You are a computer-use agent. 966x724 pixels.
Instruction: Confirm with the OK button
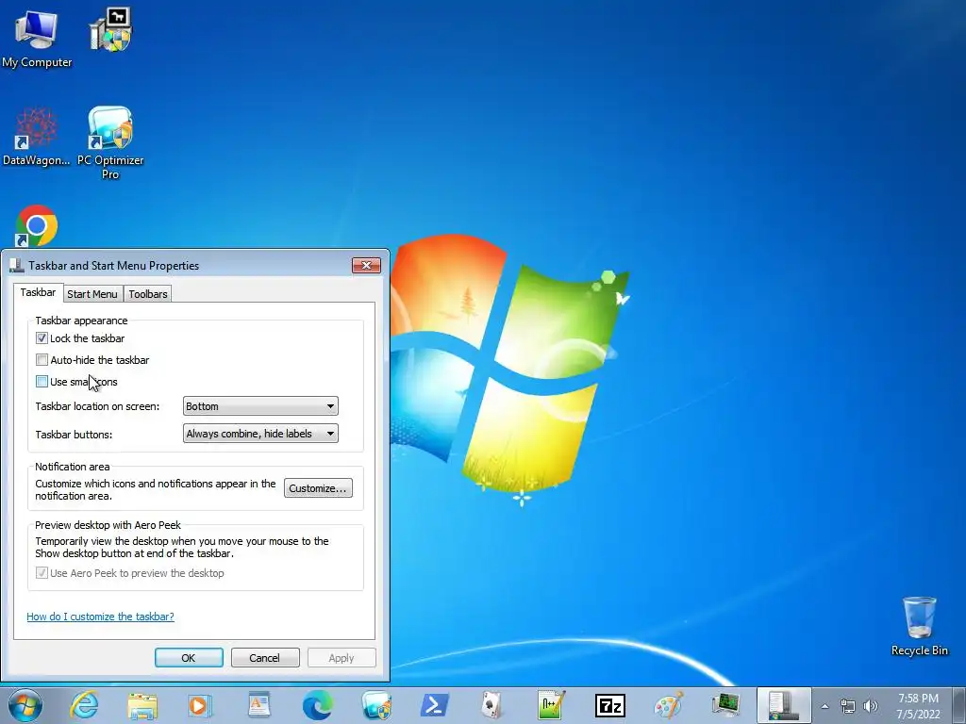(x=189, y=657)
